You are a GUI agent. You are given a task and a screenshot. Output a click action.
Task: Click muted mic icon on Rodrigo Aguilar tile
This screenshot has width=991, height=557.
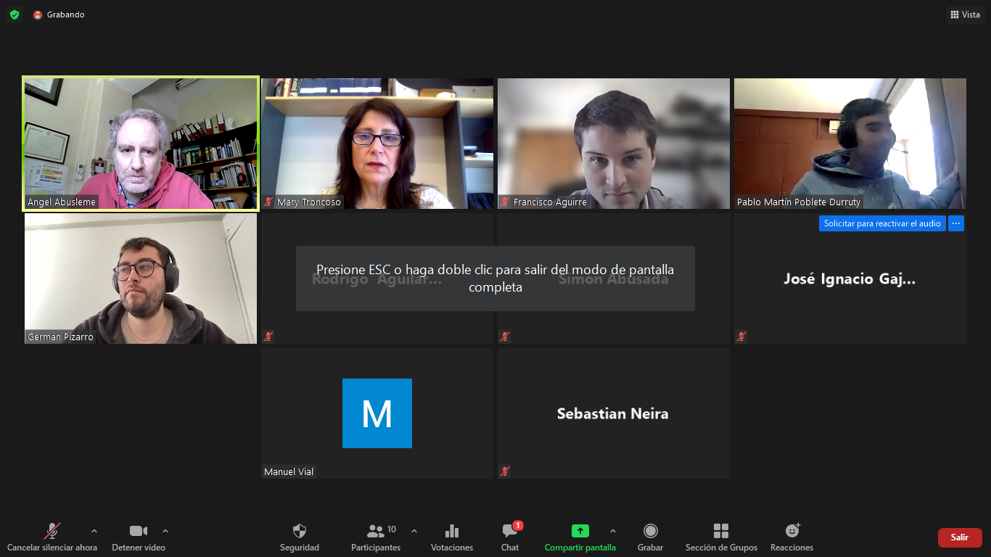269,337
